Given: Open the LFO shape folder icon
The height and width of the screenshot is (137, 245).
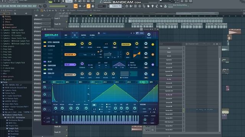Looking at the screenshot, I should tap(94, 105).
